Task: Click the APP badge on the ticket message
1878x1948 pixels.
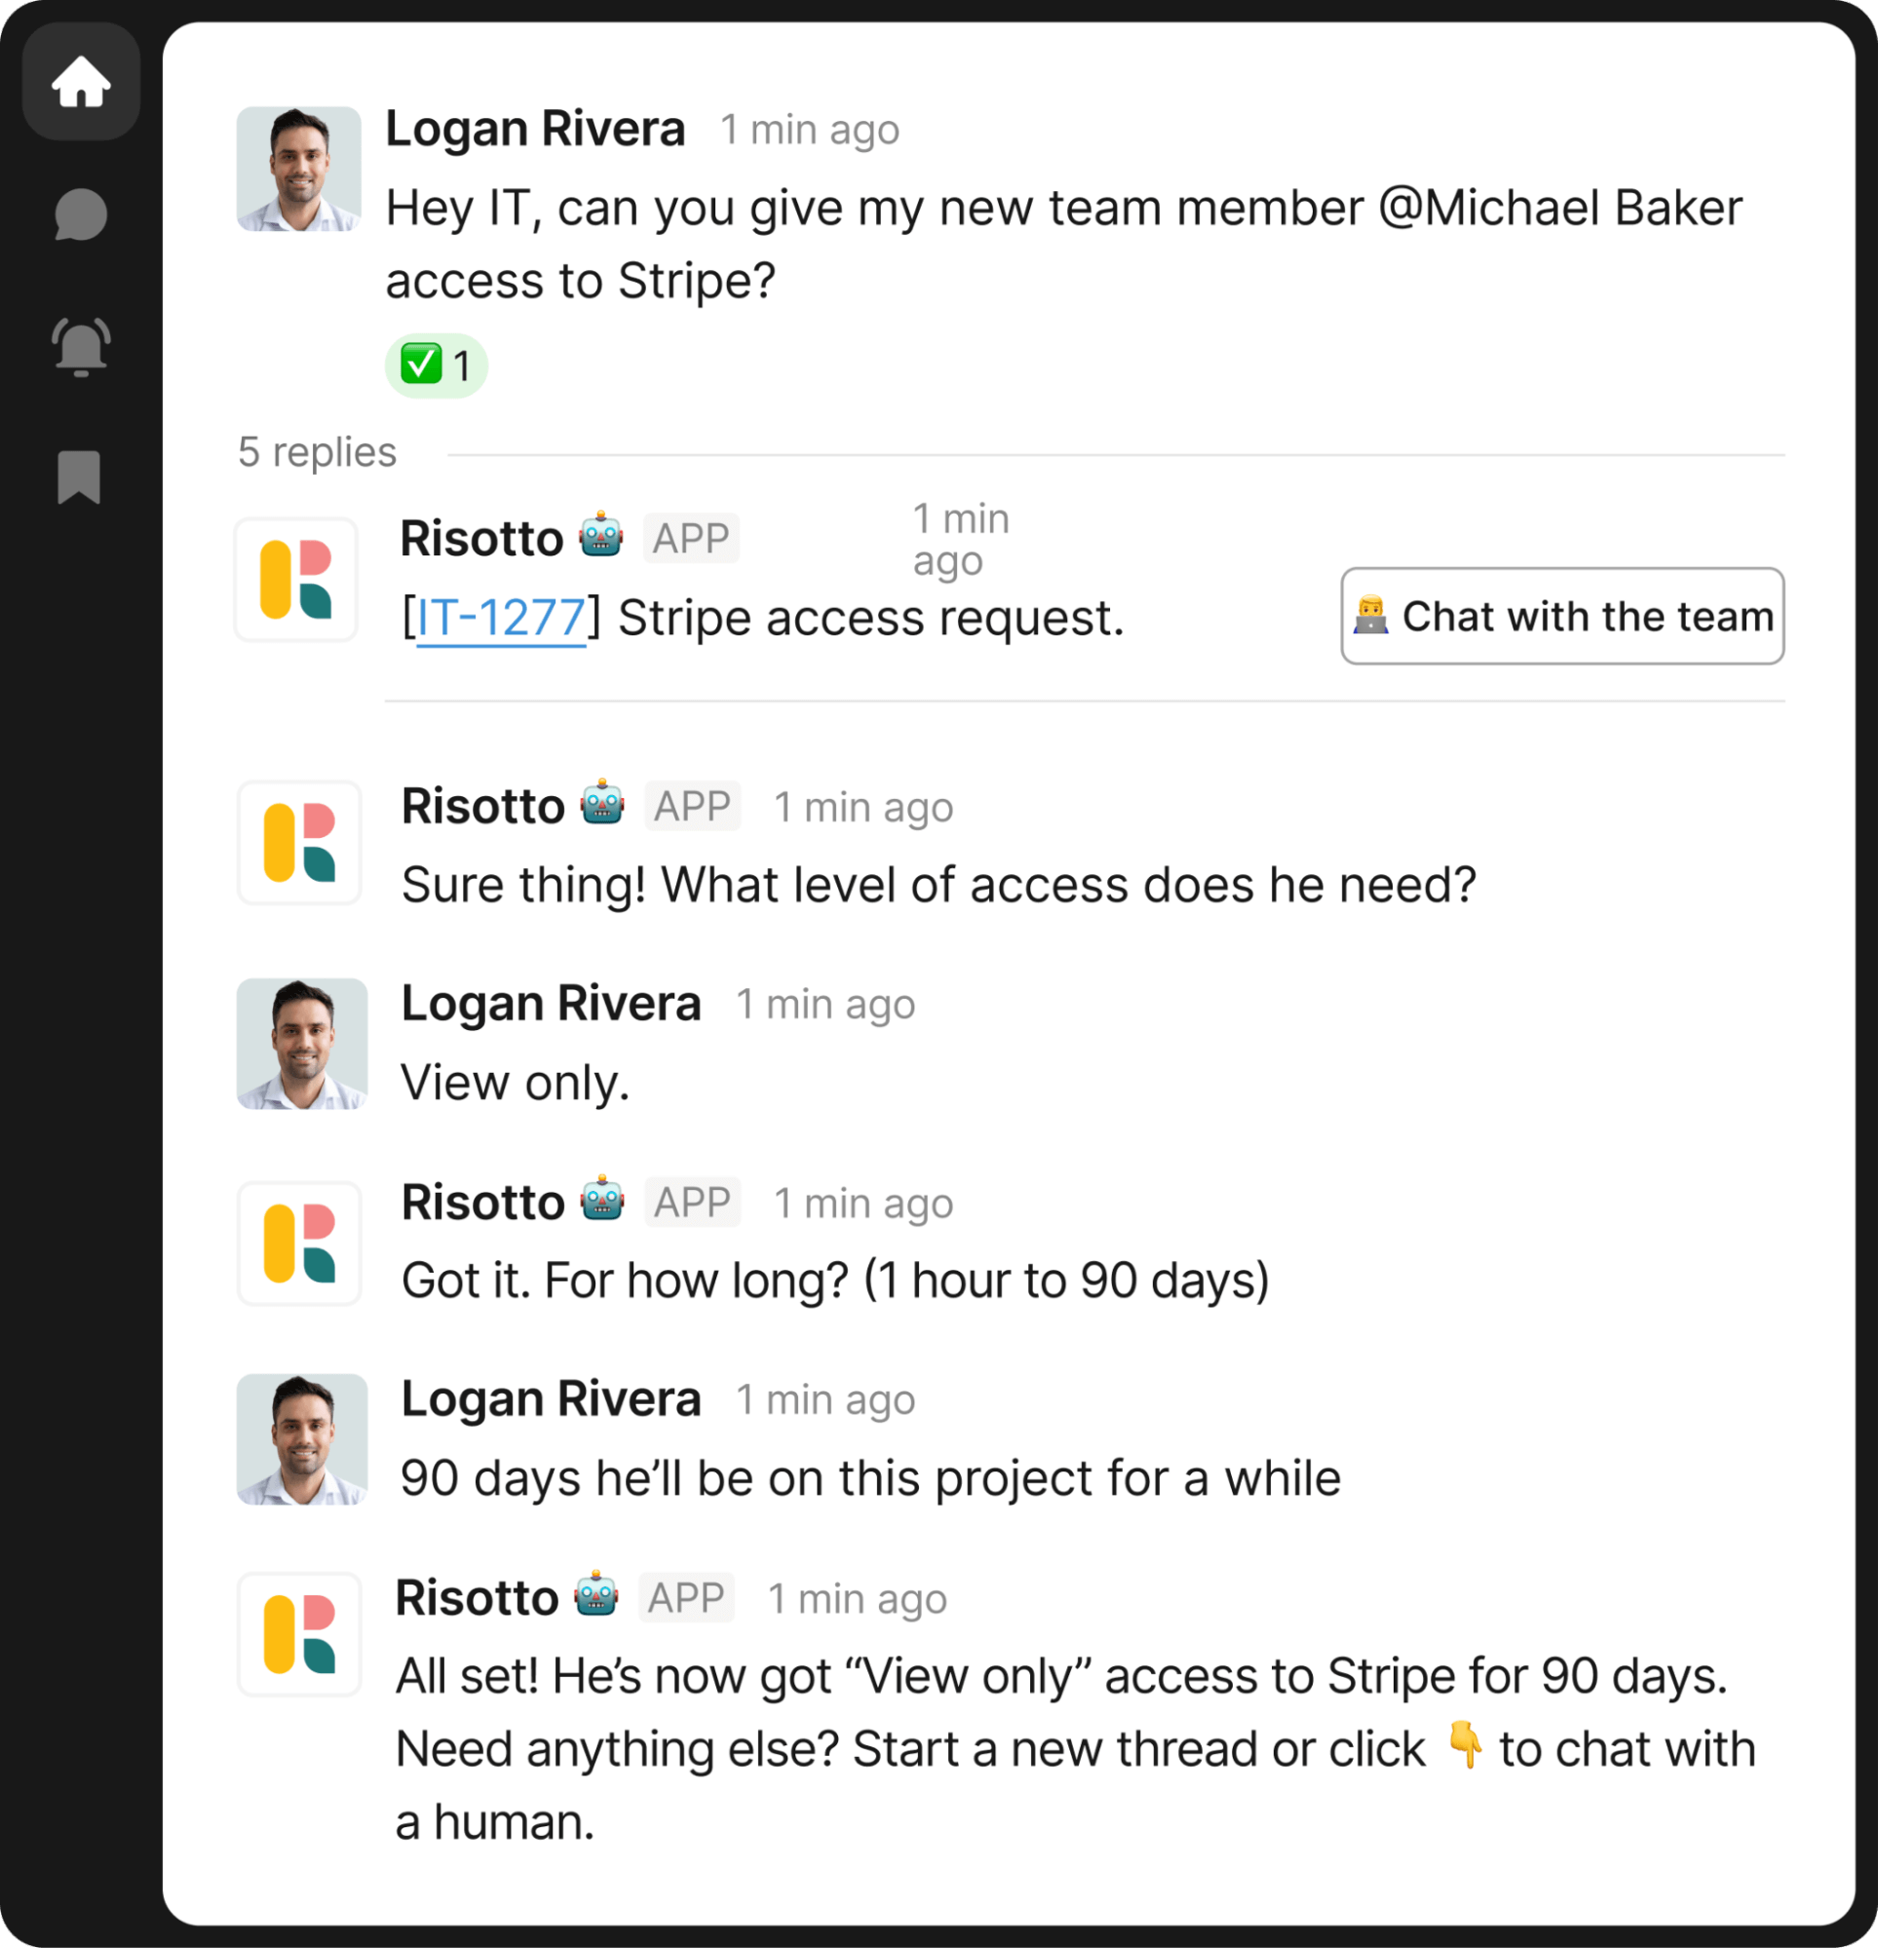Action: [691, 538]
